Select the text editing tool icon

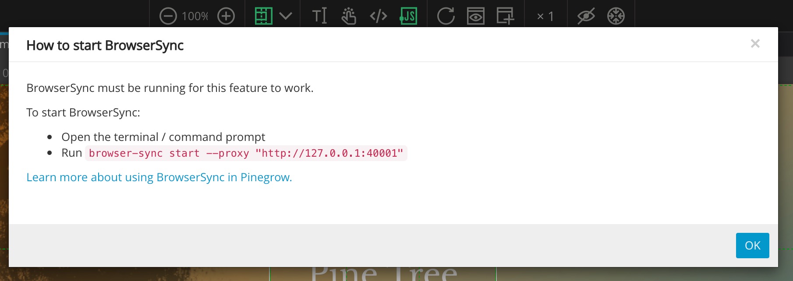point(319,16)
